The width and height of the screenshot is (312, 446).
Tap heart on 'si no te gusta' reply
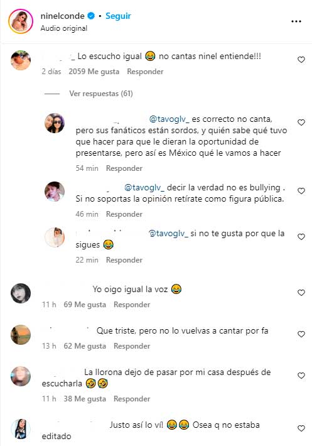[301, 237]
